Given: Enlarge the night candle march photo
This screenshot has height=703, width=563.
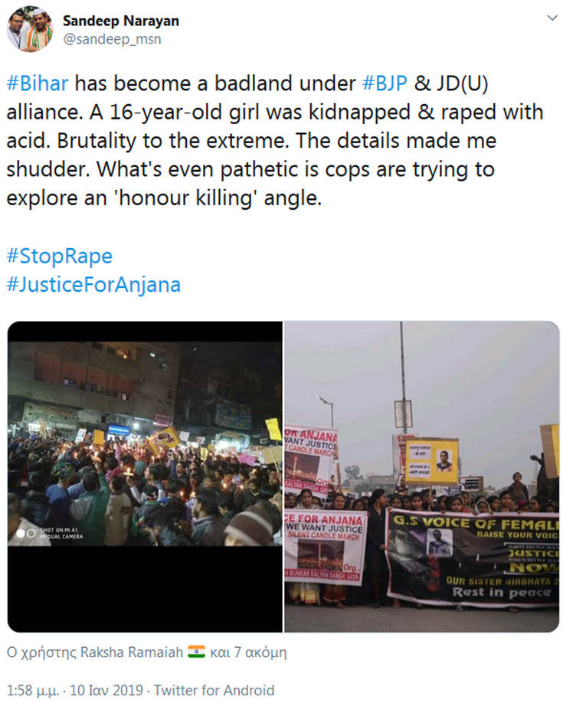Looking at the screenshot, I should 145,476.
